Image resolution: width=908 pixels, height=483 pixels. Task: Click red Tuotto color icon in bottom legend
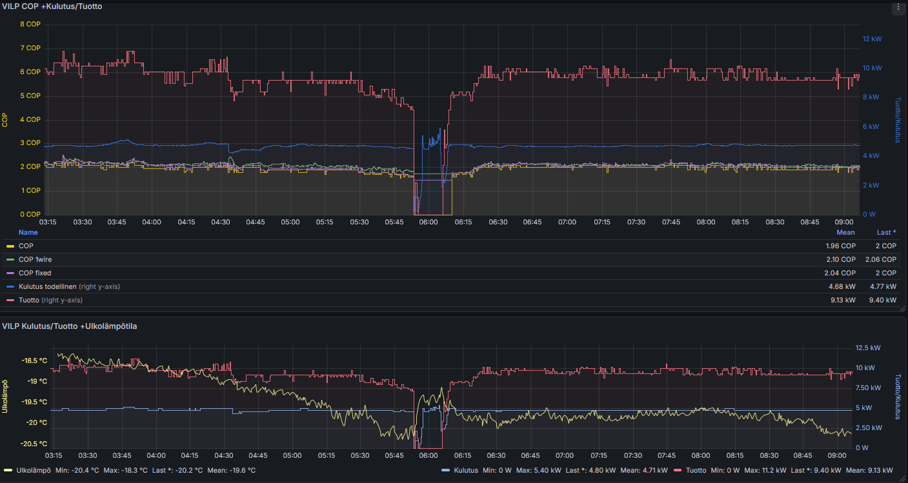[678, 470]
